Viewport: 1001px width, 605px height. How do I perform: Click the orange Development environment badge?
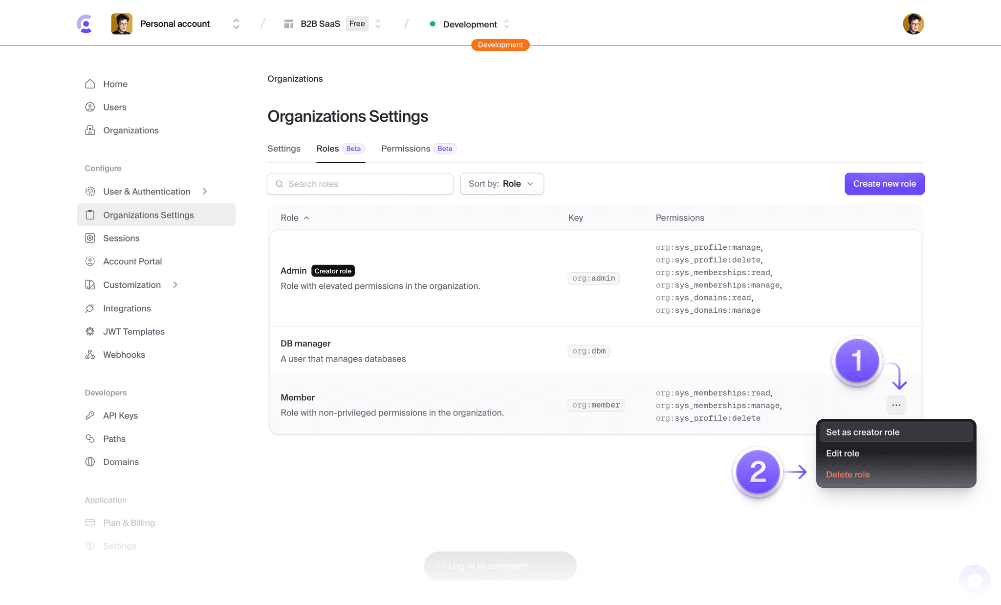click(500, 45)
